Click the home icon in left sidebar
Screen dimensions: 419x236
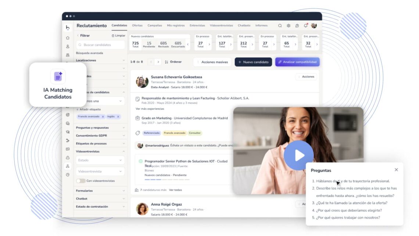(68, 38)
